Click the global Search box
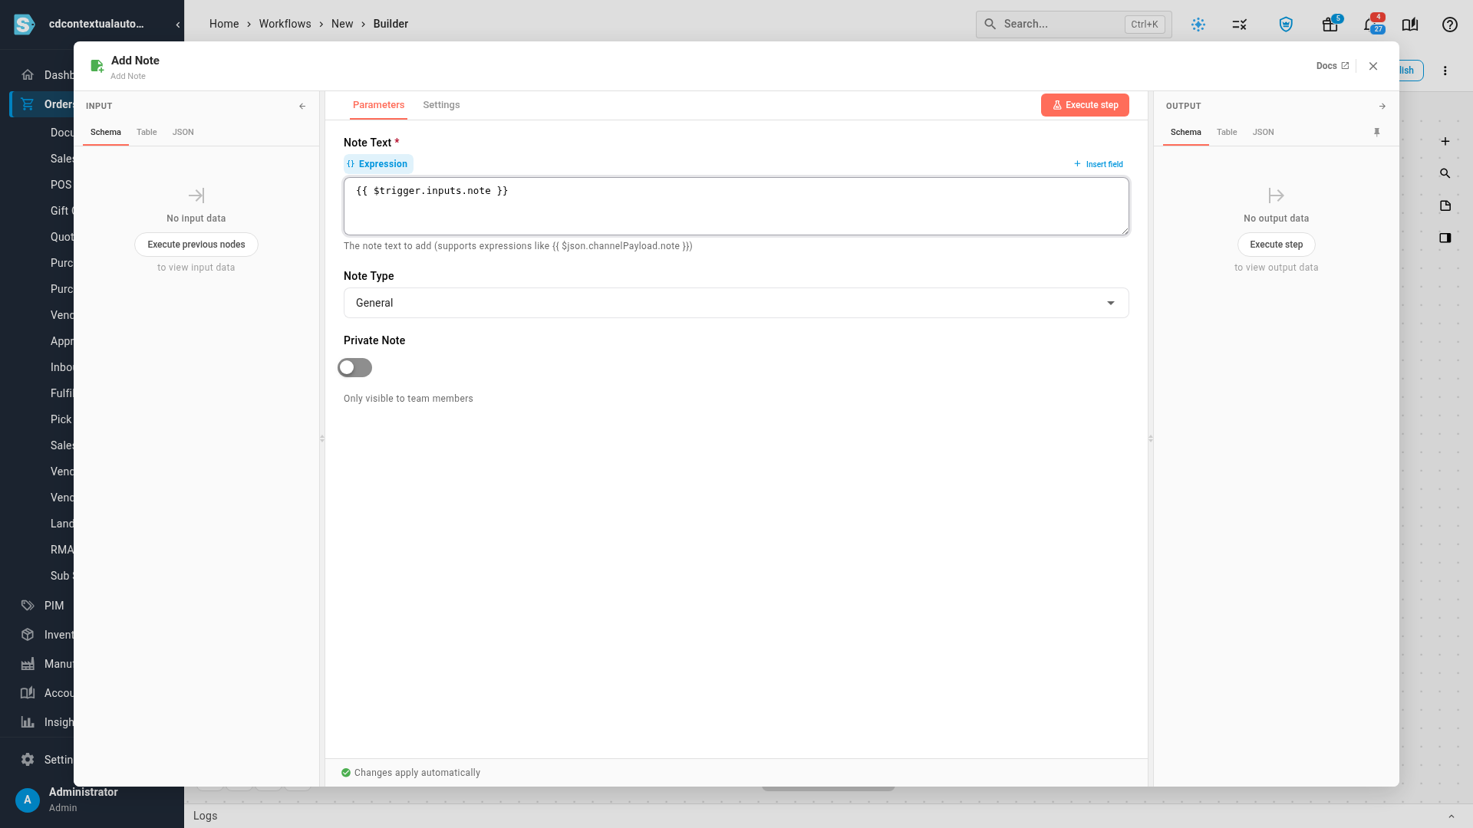The height and width of the screenshot is (828, 1473). point(1073,24)
